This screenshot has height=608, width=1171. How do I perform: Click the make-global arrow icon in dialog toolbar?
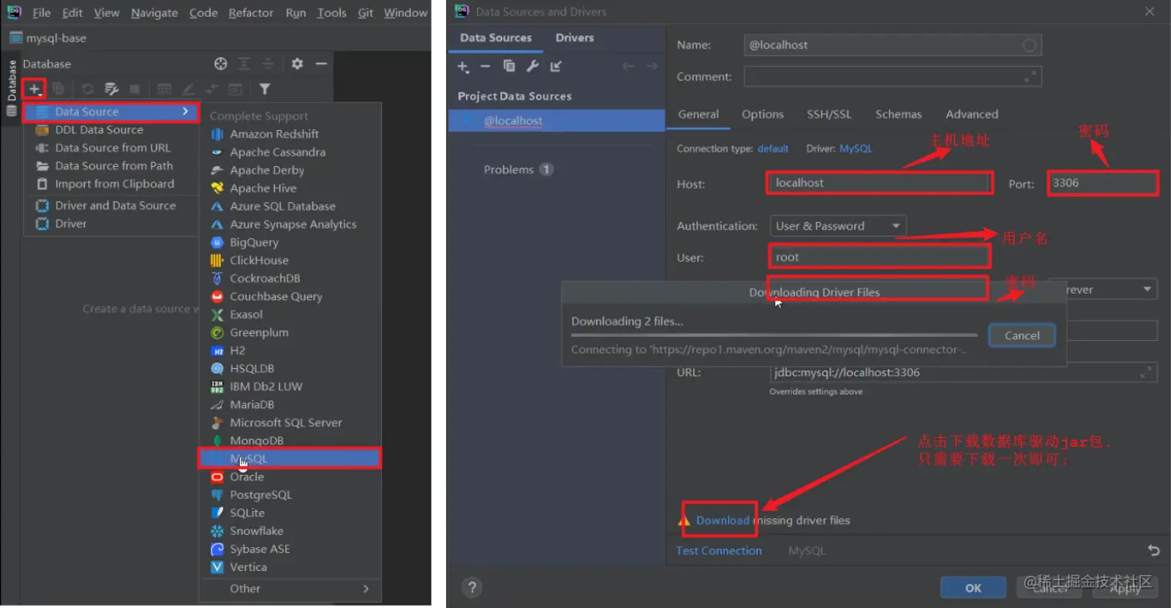[556, 67]
